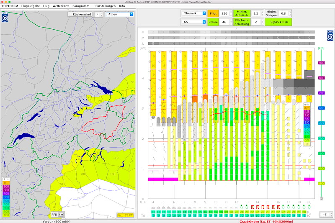The width and height of the screenshot is (335, 223).
Task: Open the Flug menu
Action: click(x=46, y=6)
